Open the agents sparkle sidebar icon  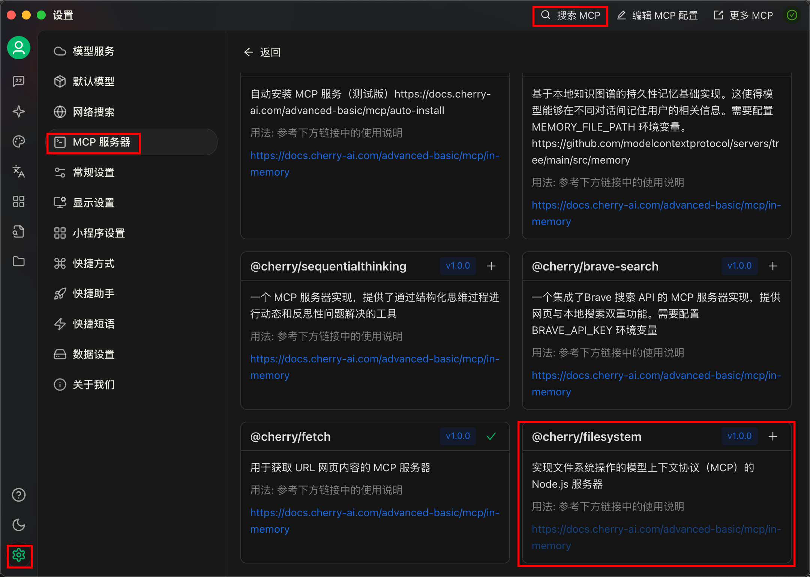(19, 111)
